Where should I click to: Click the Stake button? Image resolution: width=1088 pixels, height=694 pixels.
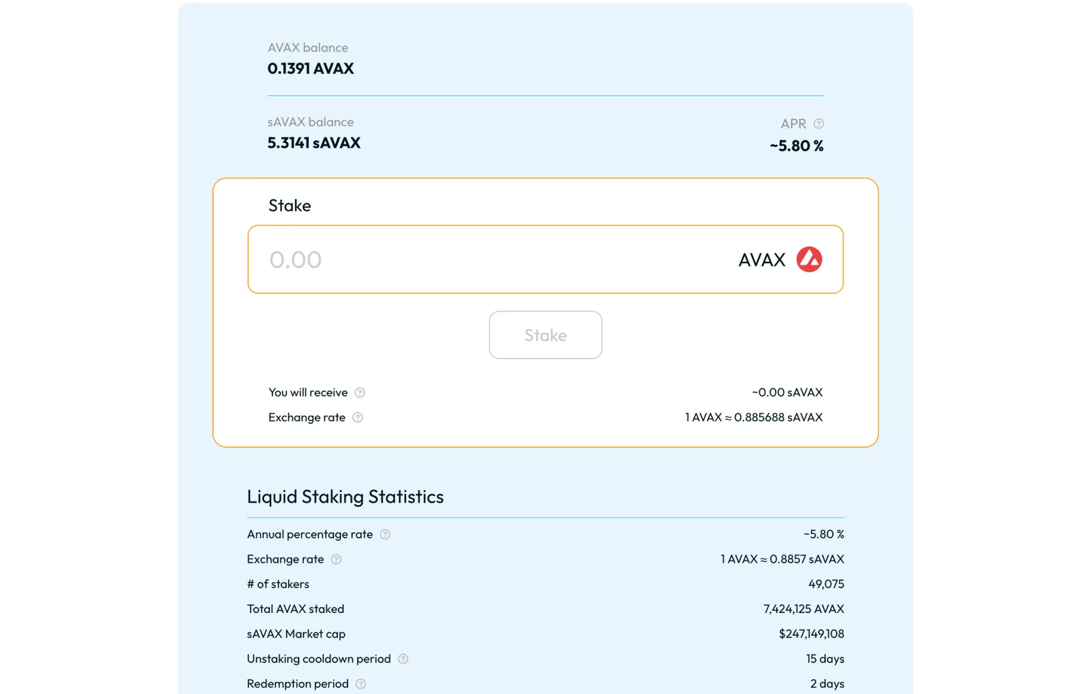pos(545,335)
